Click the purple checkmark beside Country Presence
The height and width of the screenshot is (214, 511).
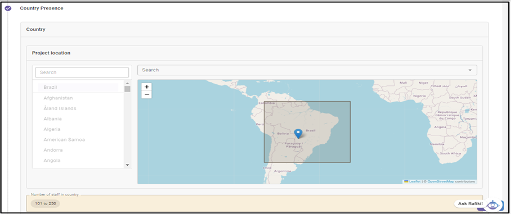[x=8, y=8]
